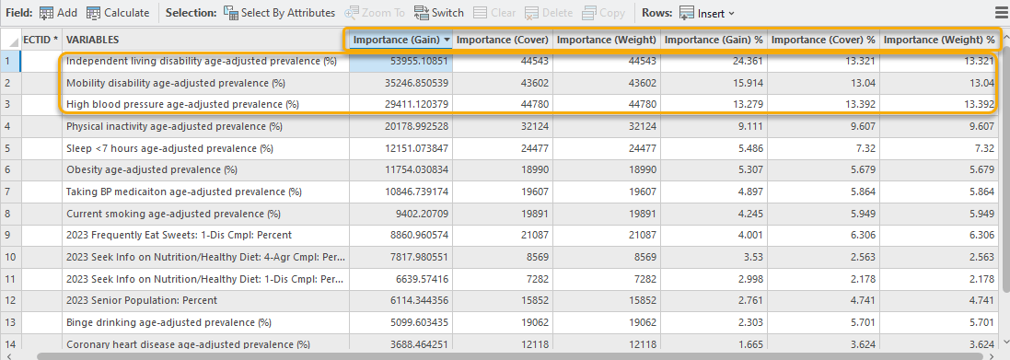Click cell '2023 Frequently Eat Sweets: 1-Dis Cmpl: Percent'
The height and width of the screenshot is (360, 1010).
click(x=205, y=236)
